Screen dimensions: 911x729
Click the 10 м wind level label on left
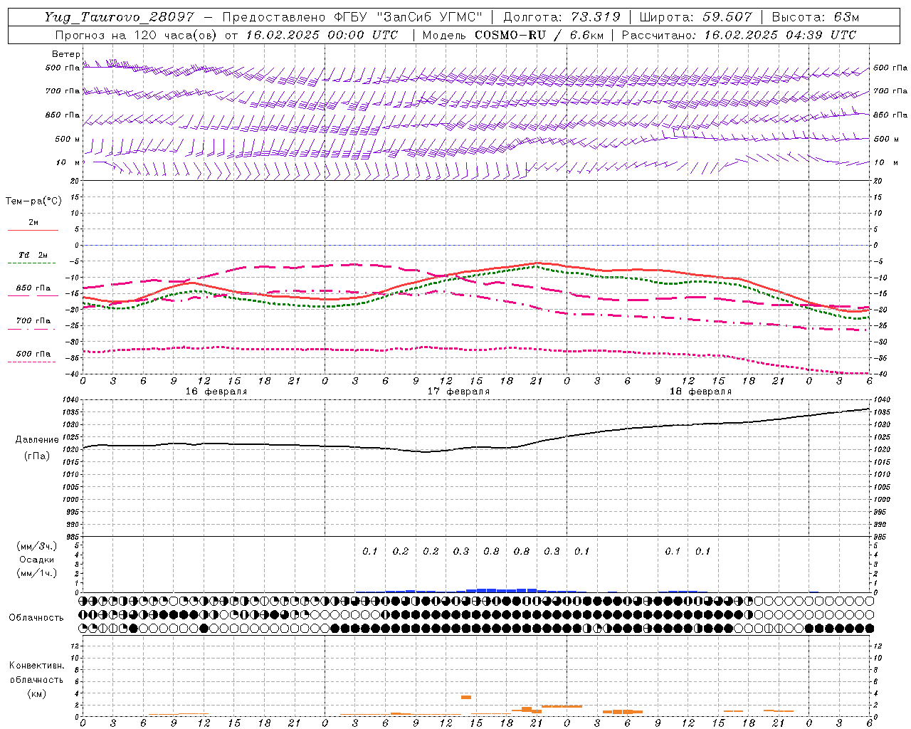68,162
